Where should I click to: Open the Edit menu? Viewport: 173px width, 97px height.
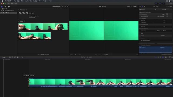click(x=18, y=1)
